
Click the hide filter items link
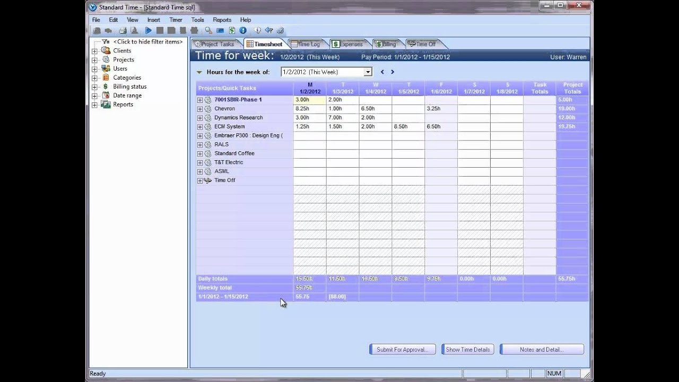pyautogui.click(x=148, y=41)
